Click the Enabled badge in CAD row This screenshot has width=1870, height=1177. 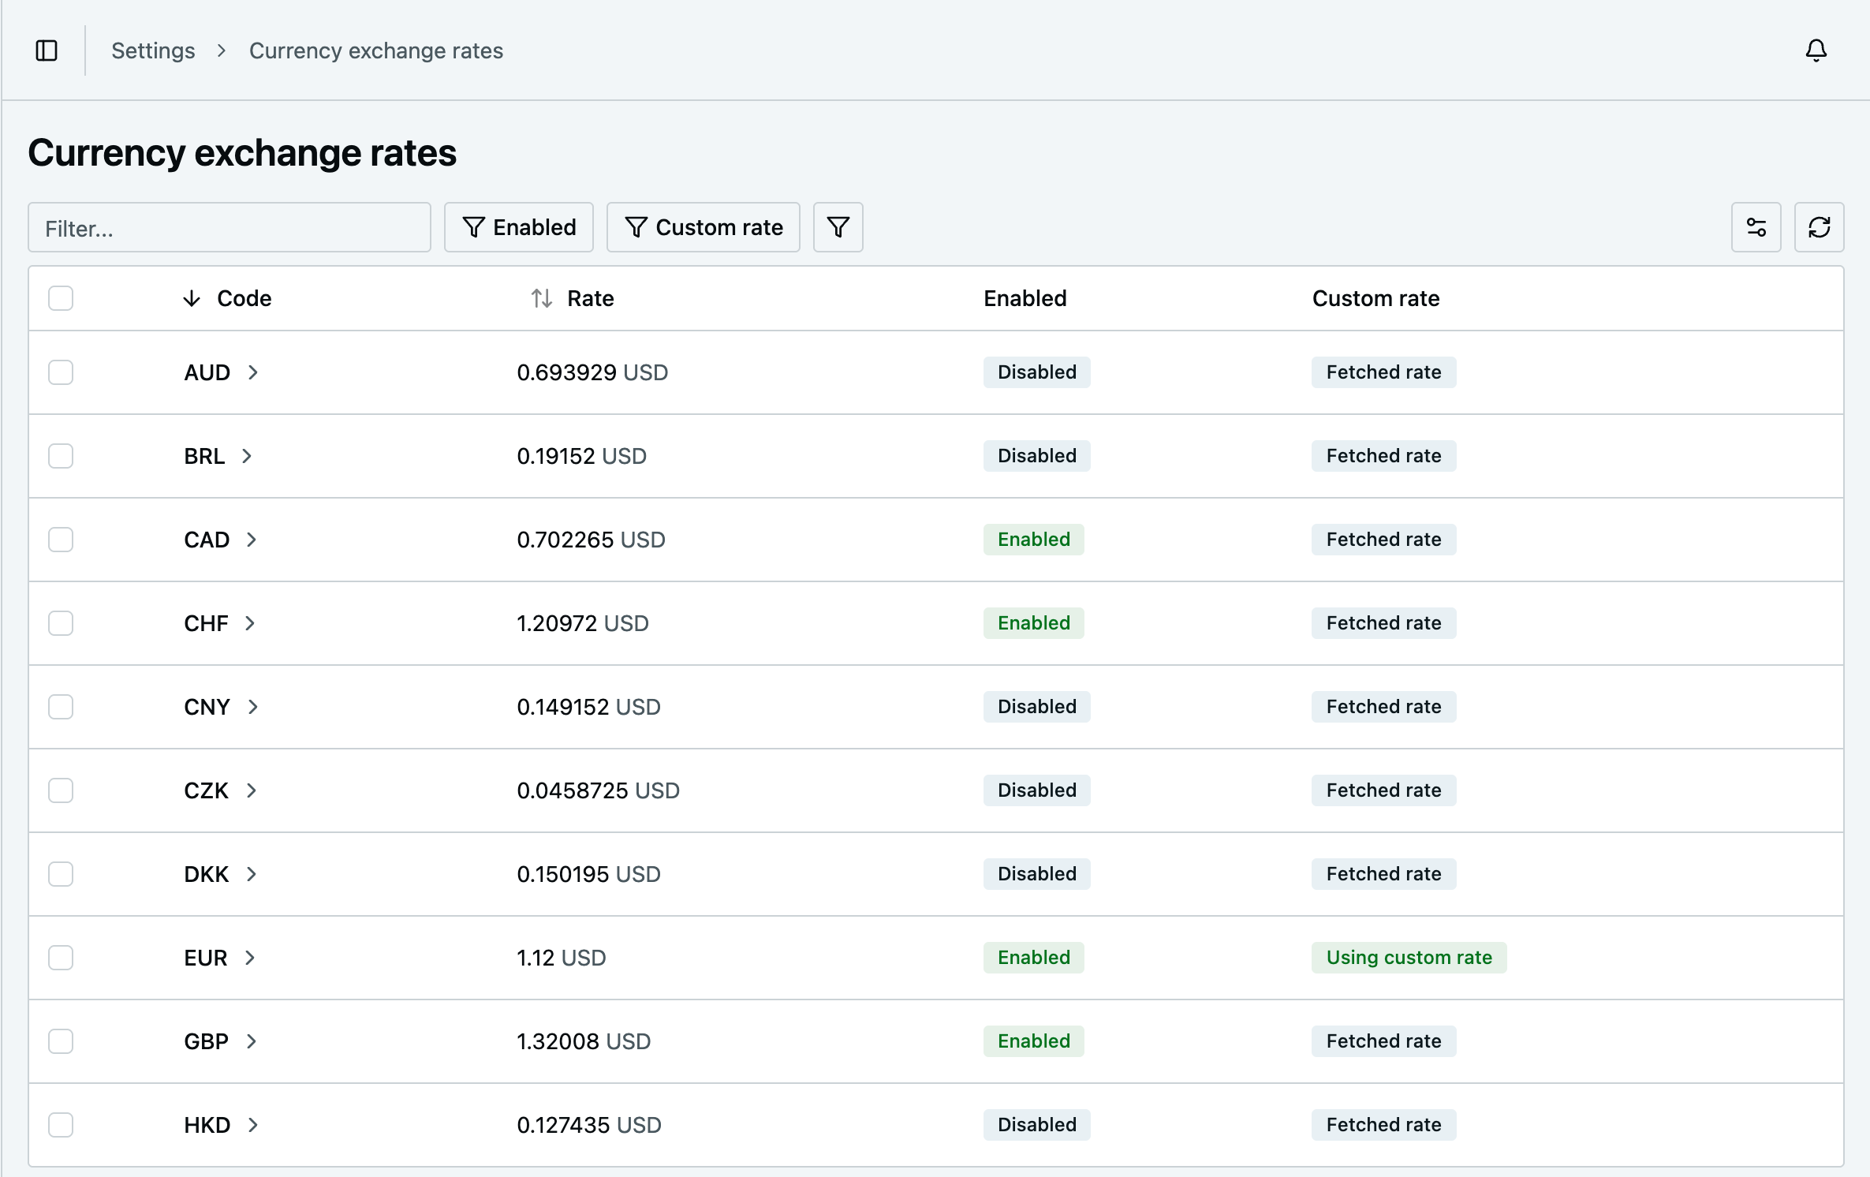pos(1033,540)
